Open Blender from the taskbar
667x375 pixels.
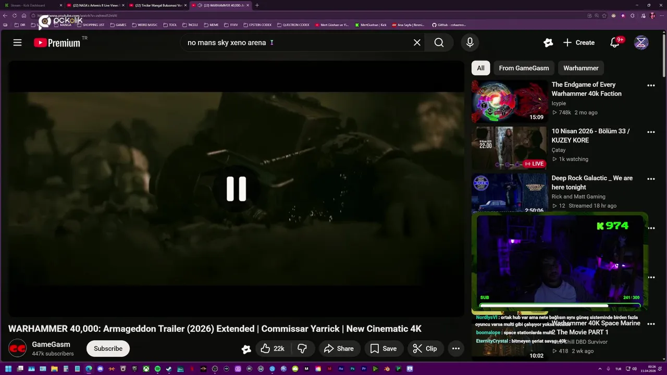click(x=387, y=369)
